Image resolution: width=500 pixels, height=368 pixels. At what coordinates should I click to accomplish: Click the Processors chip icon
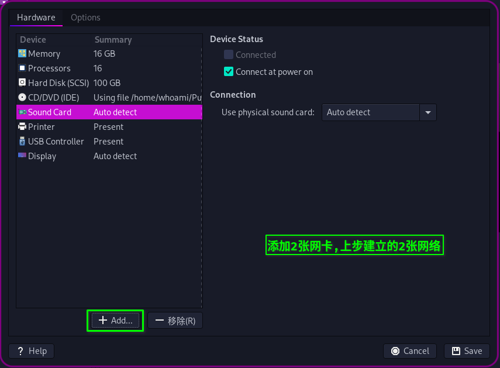22,68
